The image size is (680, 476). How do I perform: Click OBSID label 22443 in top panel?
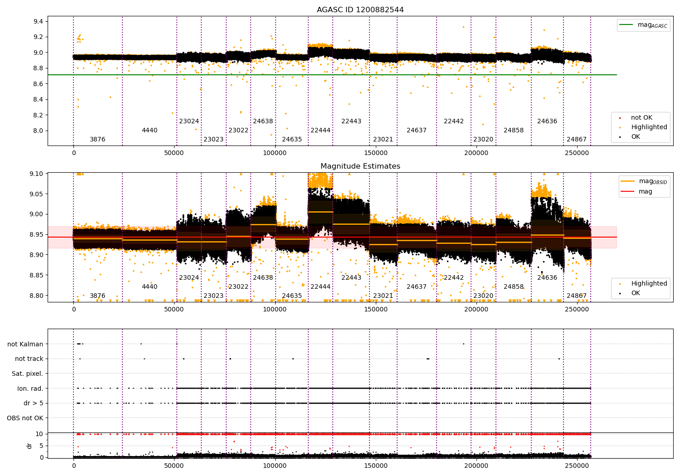pyautogui.click(x=351, y=121)
